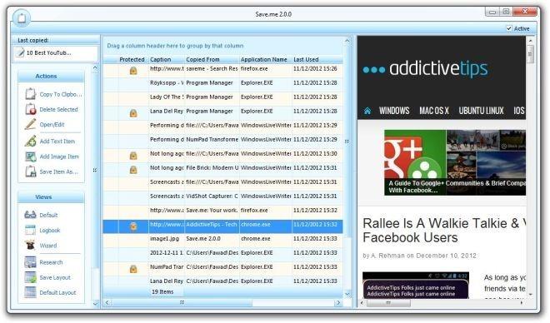This screenshot has height=323, width=550.
Task: Click the Delete Selected icon
Action: [x=31, y=109]
